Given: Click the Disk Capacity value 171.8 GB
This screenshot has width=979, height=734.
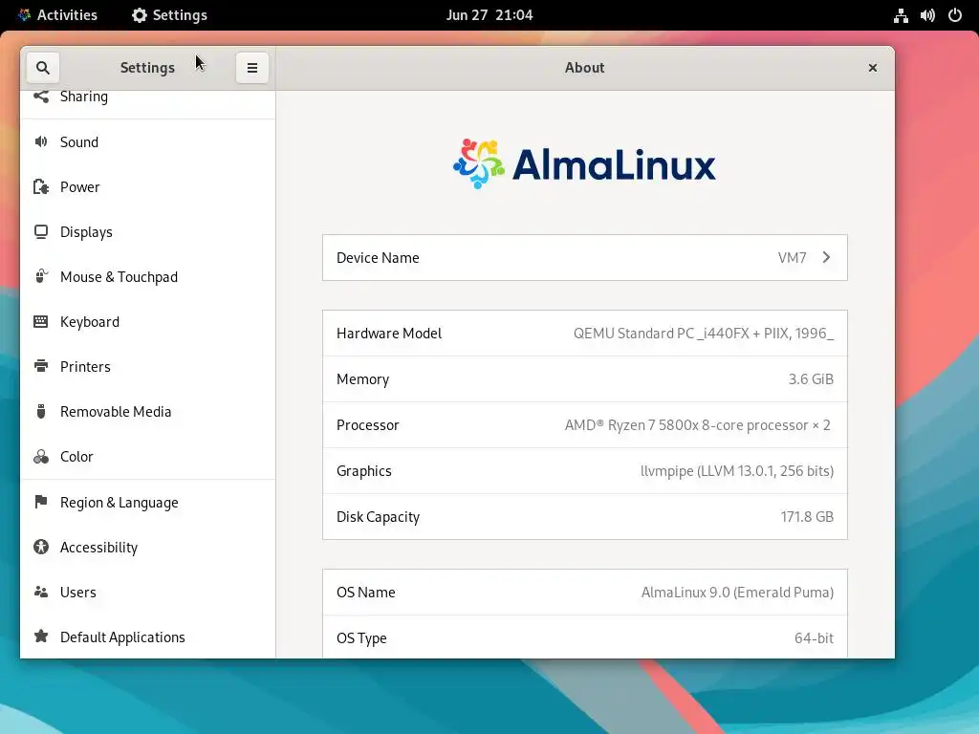Looking at the screenshot, I should point(807,516).
